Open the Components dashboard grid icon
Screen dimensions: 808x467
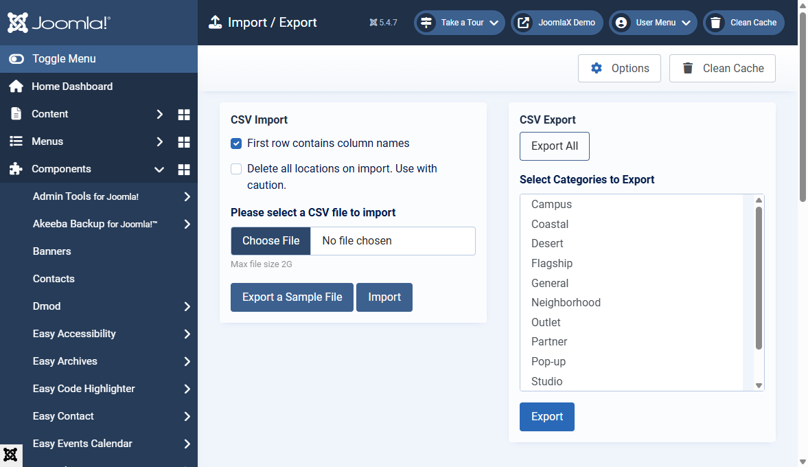click(184, 170)
